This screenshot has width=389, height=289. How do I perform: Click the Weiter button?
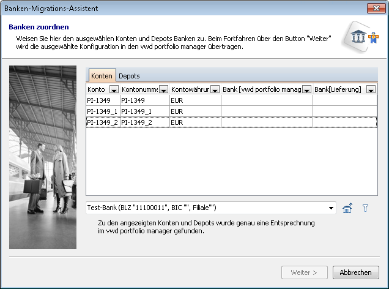tap(304, 272)
